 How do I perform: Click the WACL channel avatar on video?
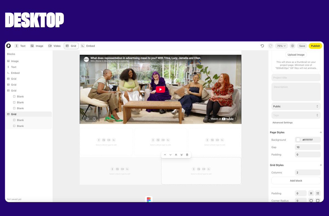point(86,59)
